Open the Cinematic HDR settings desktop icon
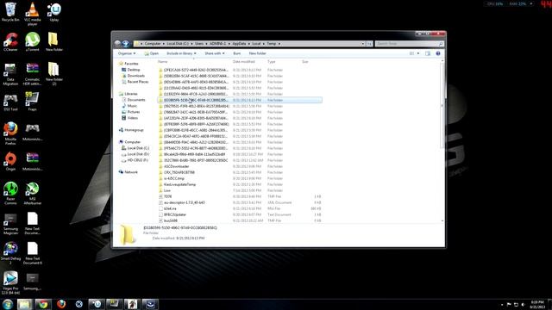This screenshot has width=552, height=310. [33, 74]
